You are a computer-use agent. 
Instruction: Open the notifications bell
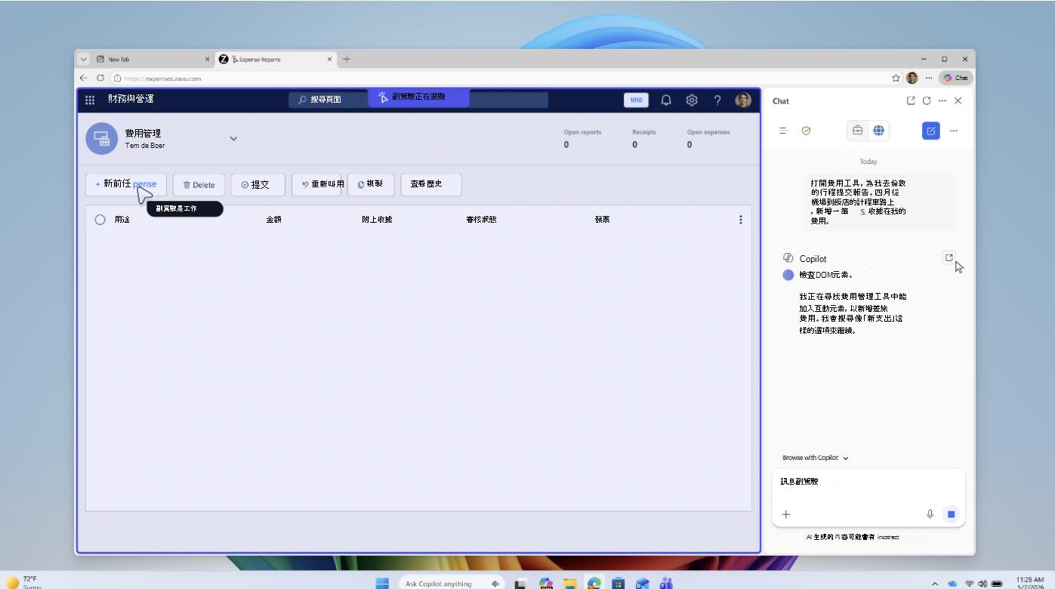point(666,100)
